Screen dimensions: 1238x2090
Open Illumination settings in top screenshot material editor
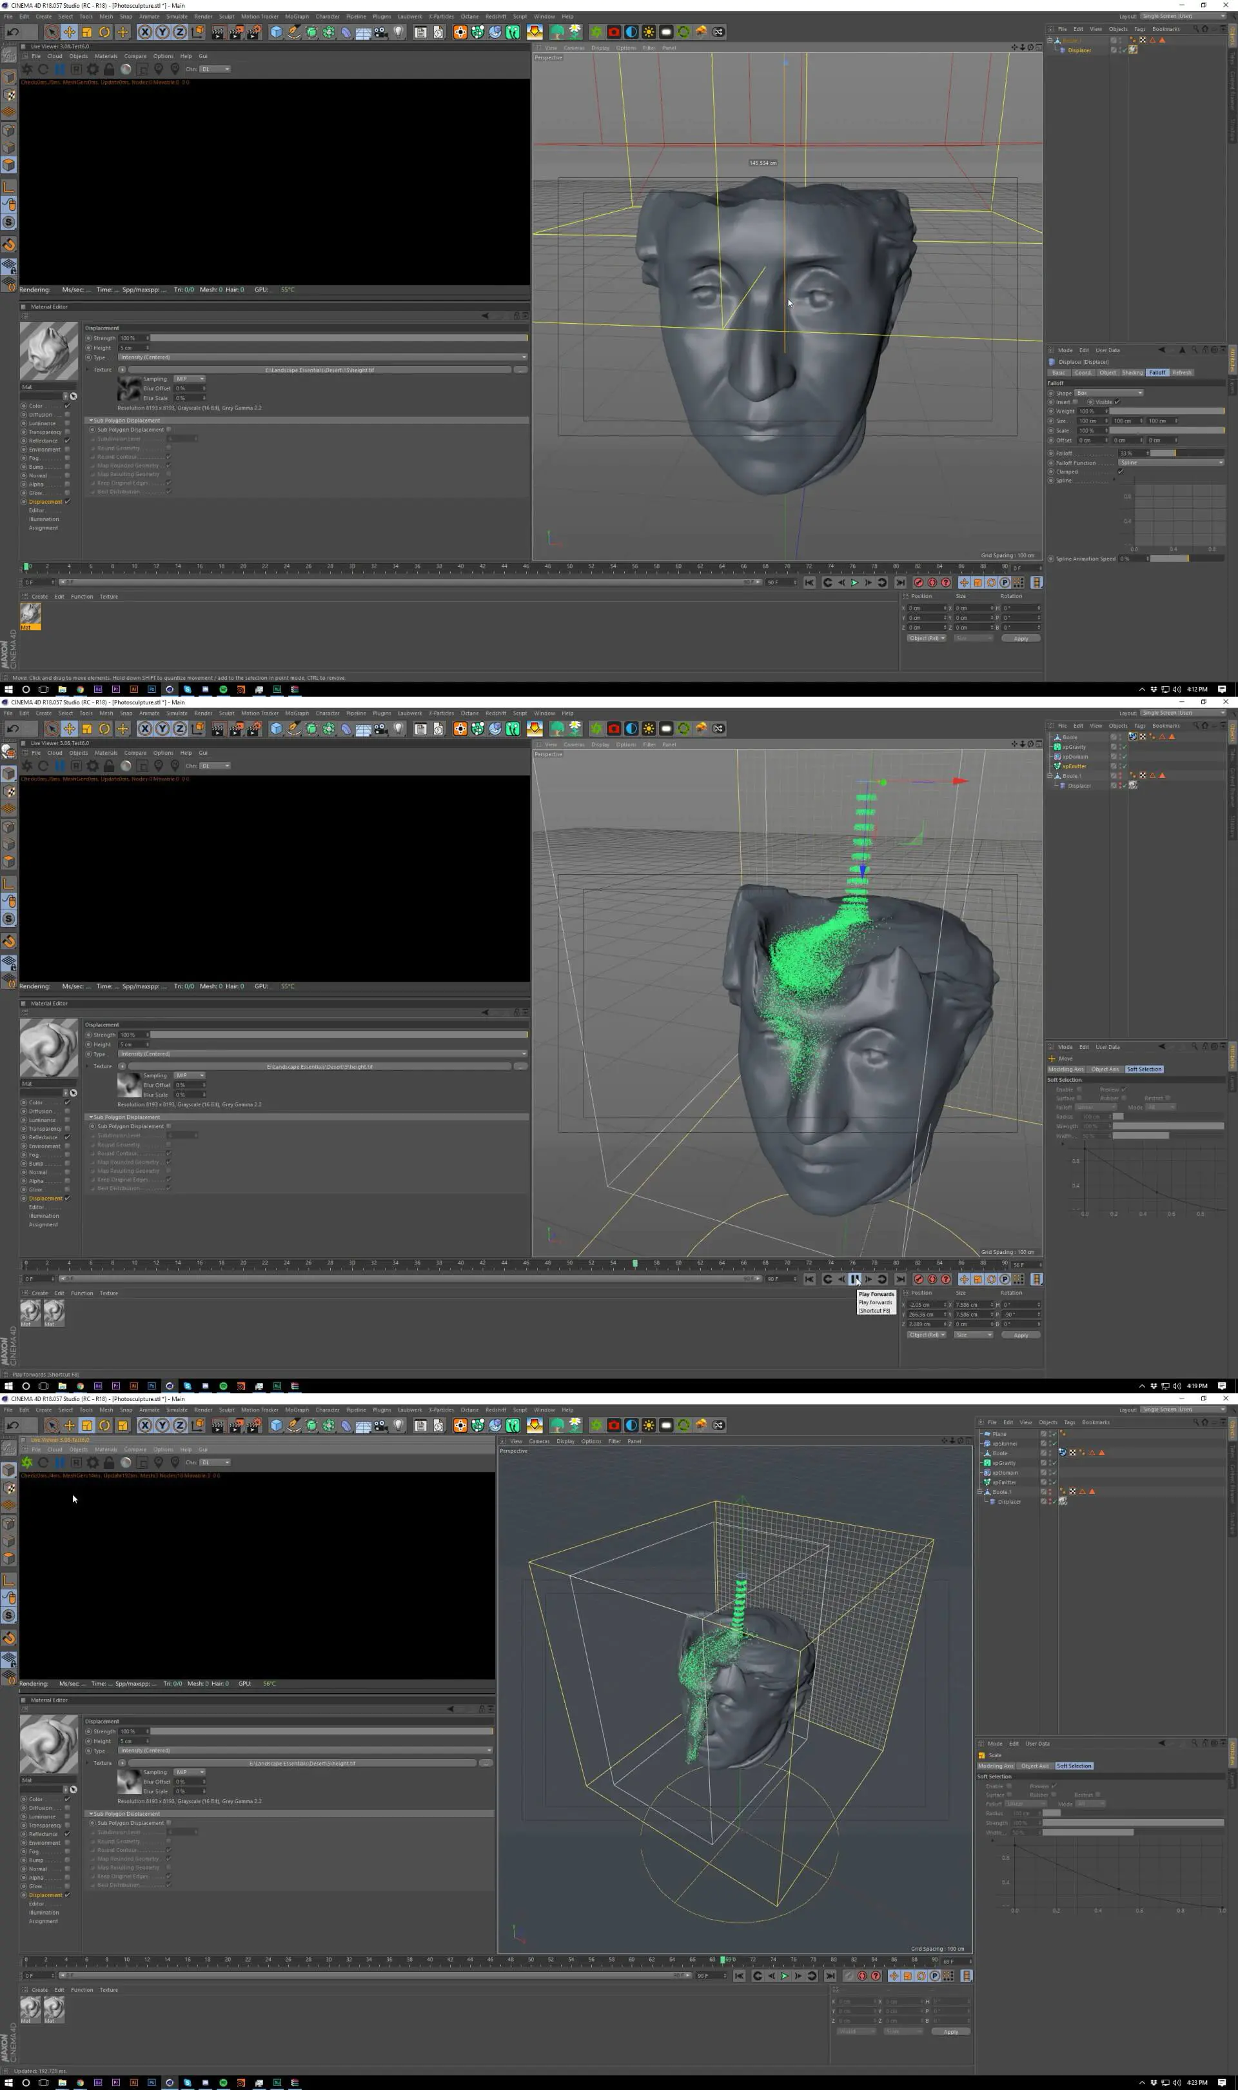44,519
